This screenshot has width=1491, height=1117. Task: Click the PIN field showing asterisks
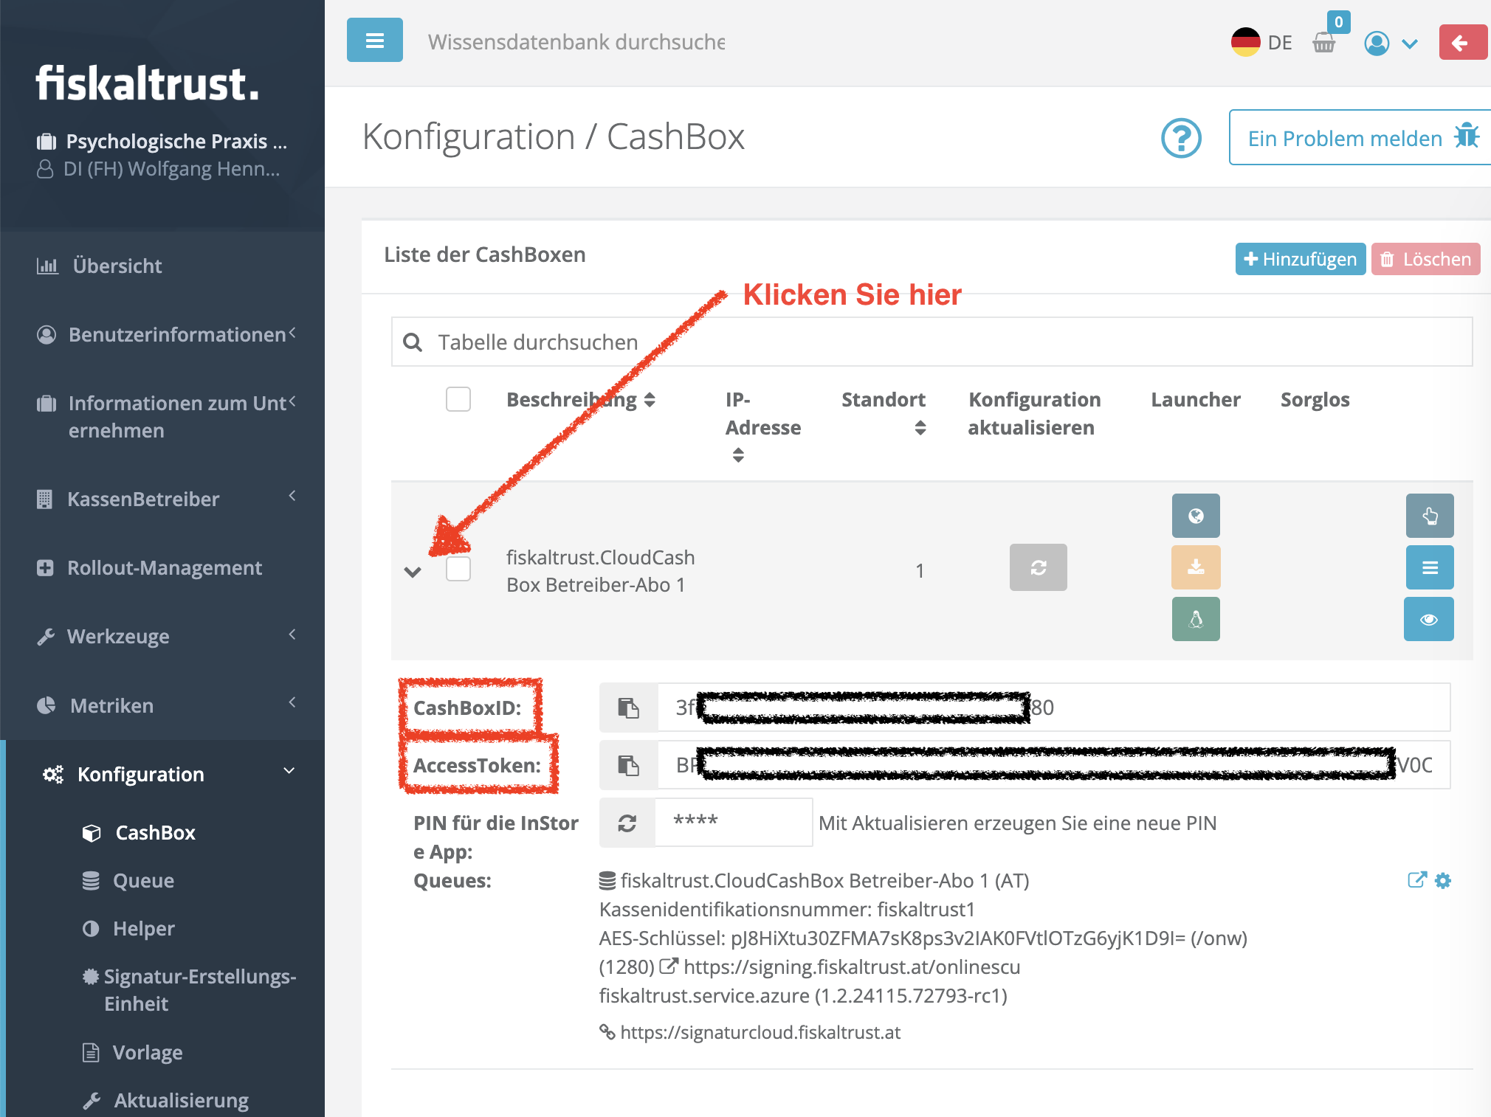734,823
